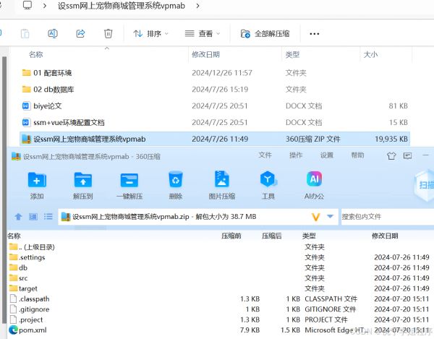Viewport: 434px width, 339px height.
Task: Click the Explorer delete trash icon
Action: click(x=108, y=34)
